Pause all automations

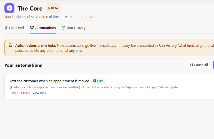point(199,65)
